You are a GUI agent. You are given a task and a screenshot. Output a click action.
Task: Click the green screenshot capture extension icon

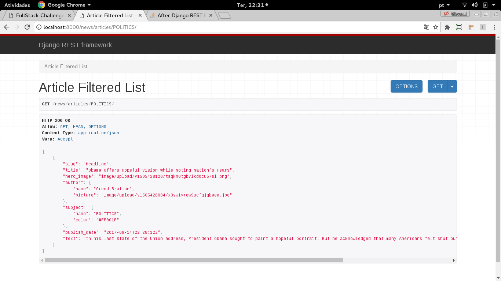(x=459, y=27)
